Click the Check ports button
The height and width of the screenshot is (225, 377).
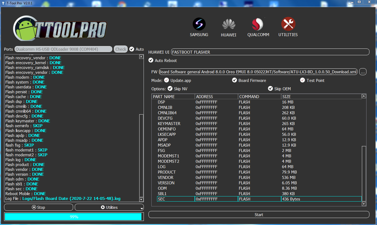coord(121,49)
